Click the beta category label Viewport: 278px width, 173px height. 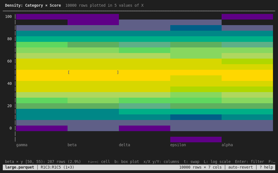[72, 145]
